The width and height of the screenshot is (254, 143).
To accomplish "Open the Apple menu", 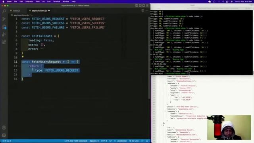I will point(3,2).
